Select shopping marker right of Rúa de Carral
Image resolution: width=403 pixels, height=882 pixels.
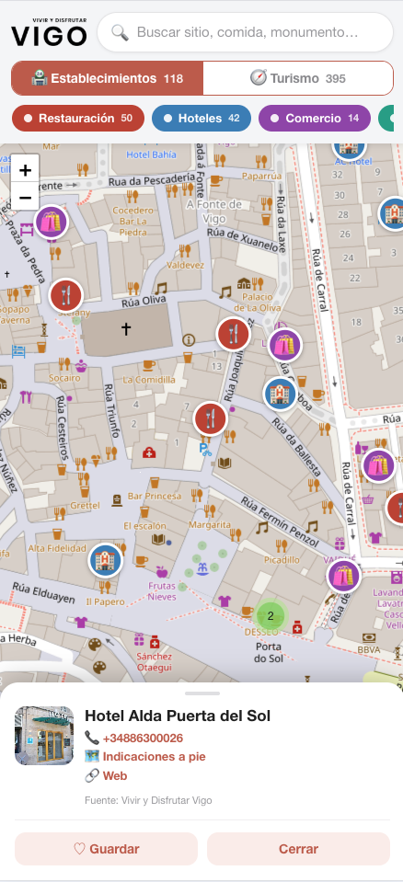378,465
